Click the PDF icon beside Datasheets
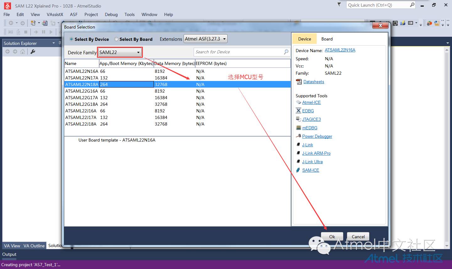This screenshot has height=269, width=452. 299,82
